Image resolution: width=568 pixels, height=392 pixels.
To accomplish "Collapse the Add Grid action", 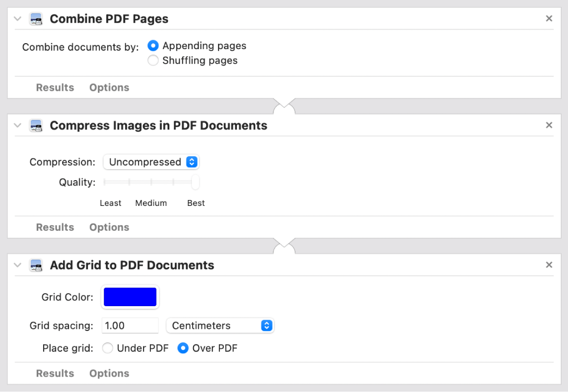I will (x=16, y=265).
